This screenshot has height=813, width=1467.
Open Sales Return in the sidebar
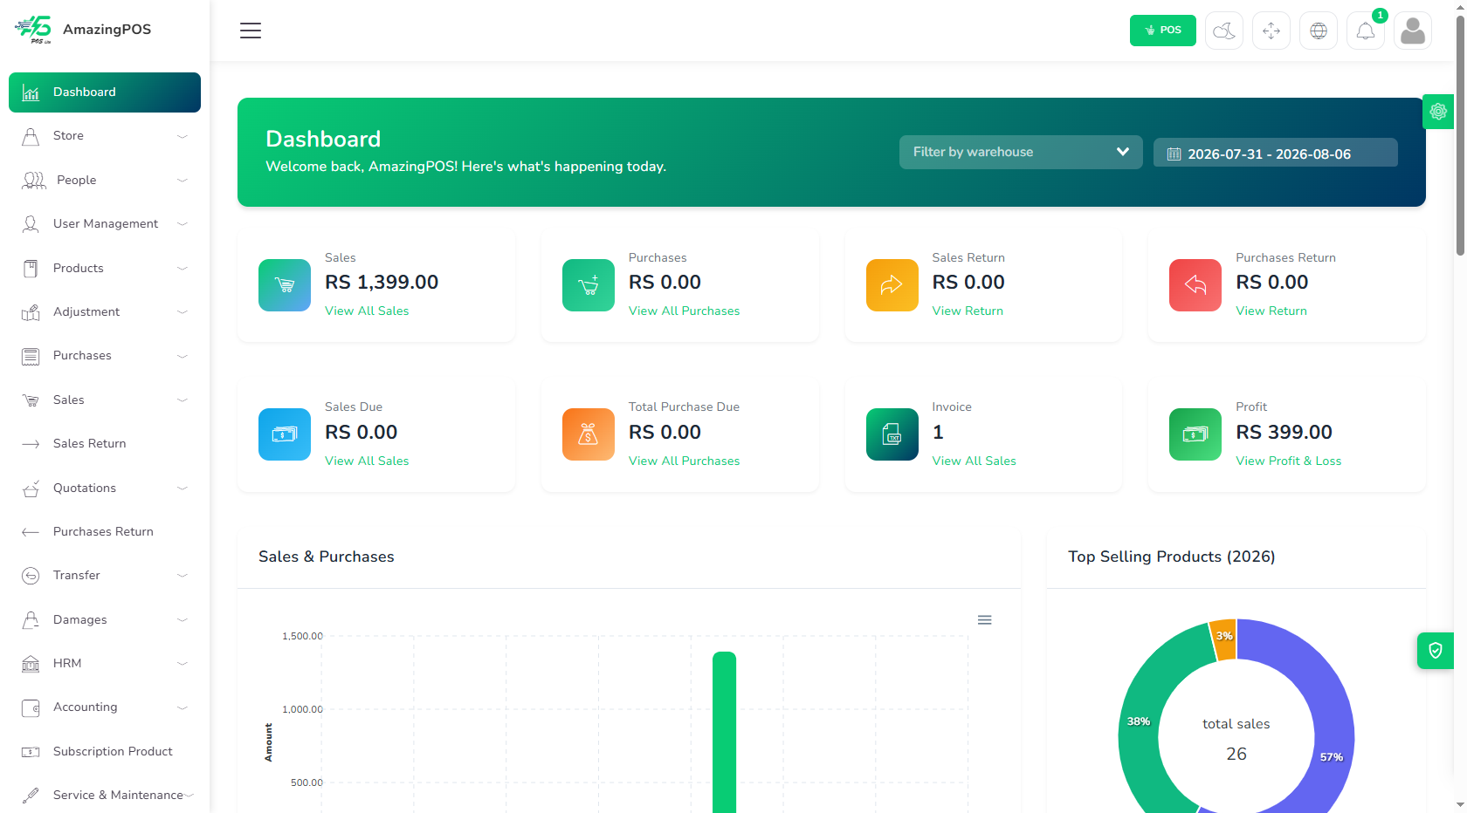click(x=105, y=444)
